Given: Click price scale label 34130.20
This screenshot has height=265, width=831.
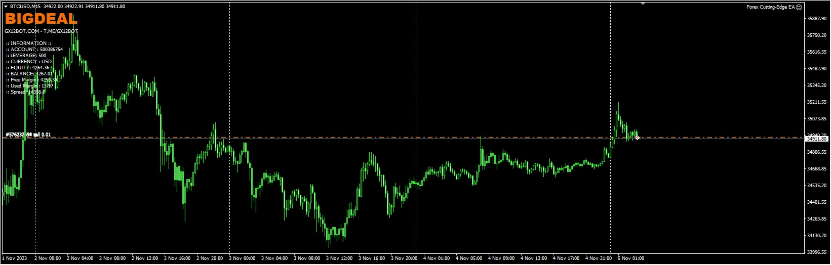Looking at the screenshot, I should 817,236.
